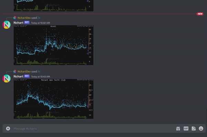Open the sticker picker icon
The image size is (207, 137).
coord(194,128)
